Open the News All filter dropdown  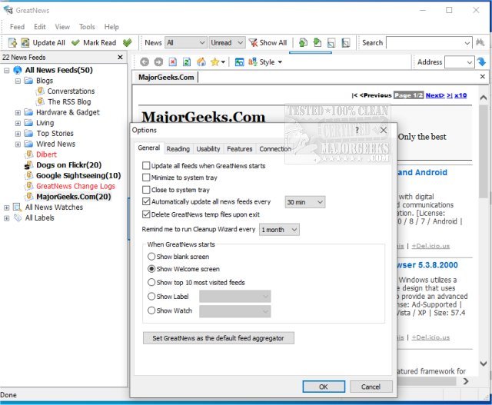(x=185, y=43)
